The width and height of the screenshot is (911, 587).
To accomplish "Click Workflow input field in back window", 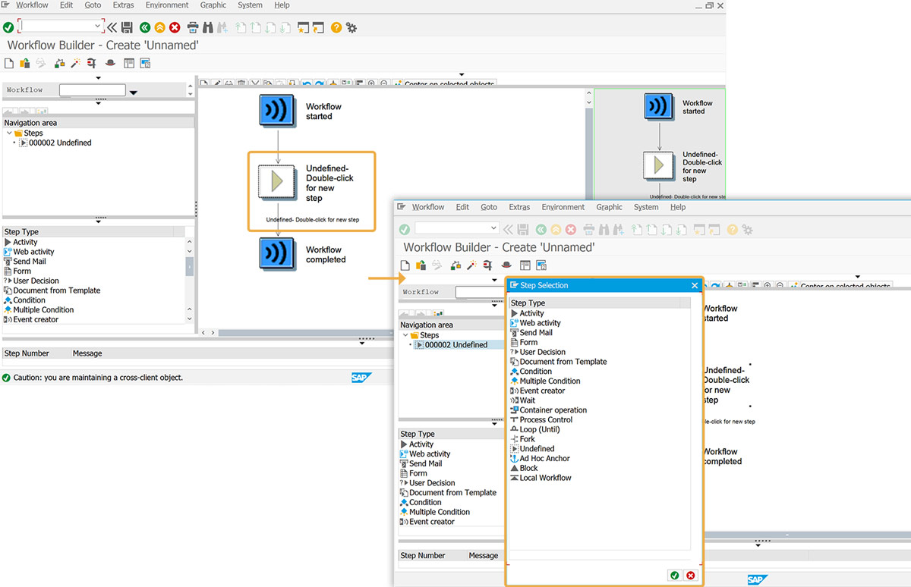I will 93,89.
